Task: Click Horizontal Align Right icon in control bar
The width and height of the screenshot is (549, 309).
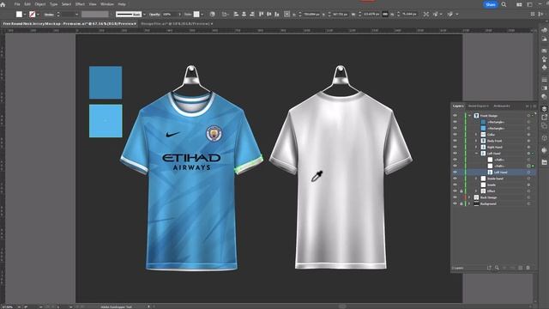Action: (251, 14)
